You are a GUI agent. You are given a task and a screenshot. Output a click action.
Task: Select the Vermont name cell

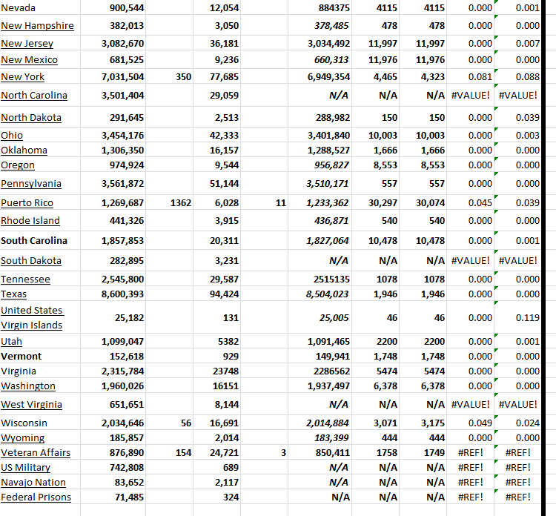click(x=21, y=357)
